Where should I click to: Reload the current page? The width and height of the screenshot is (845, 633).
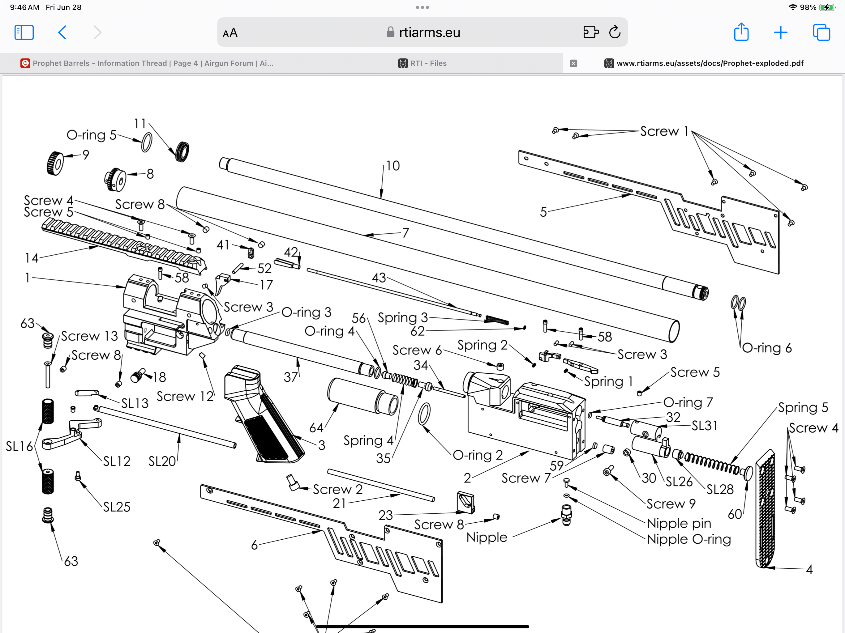pos(615,32)
